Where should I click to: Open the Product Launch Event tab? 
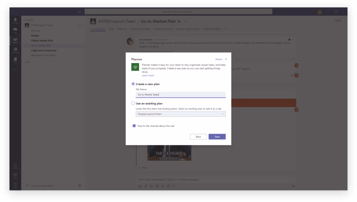coord(187,29)
